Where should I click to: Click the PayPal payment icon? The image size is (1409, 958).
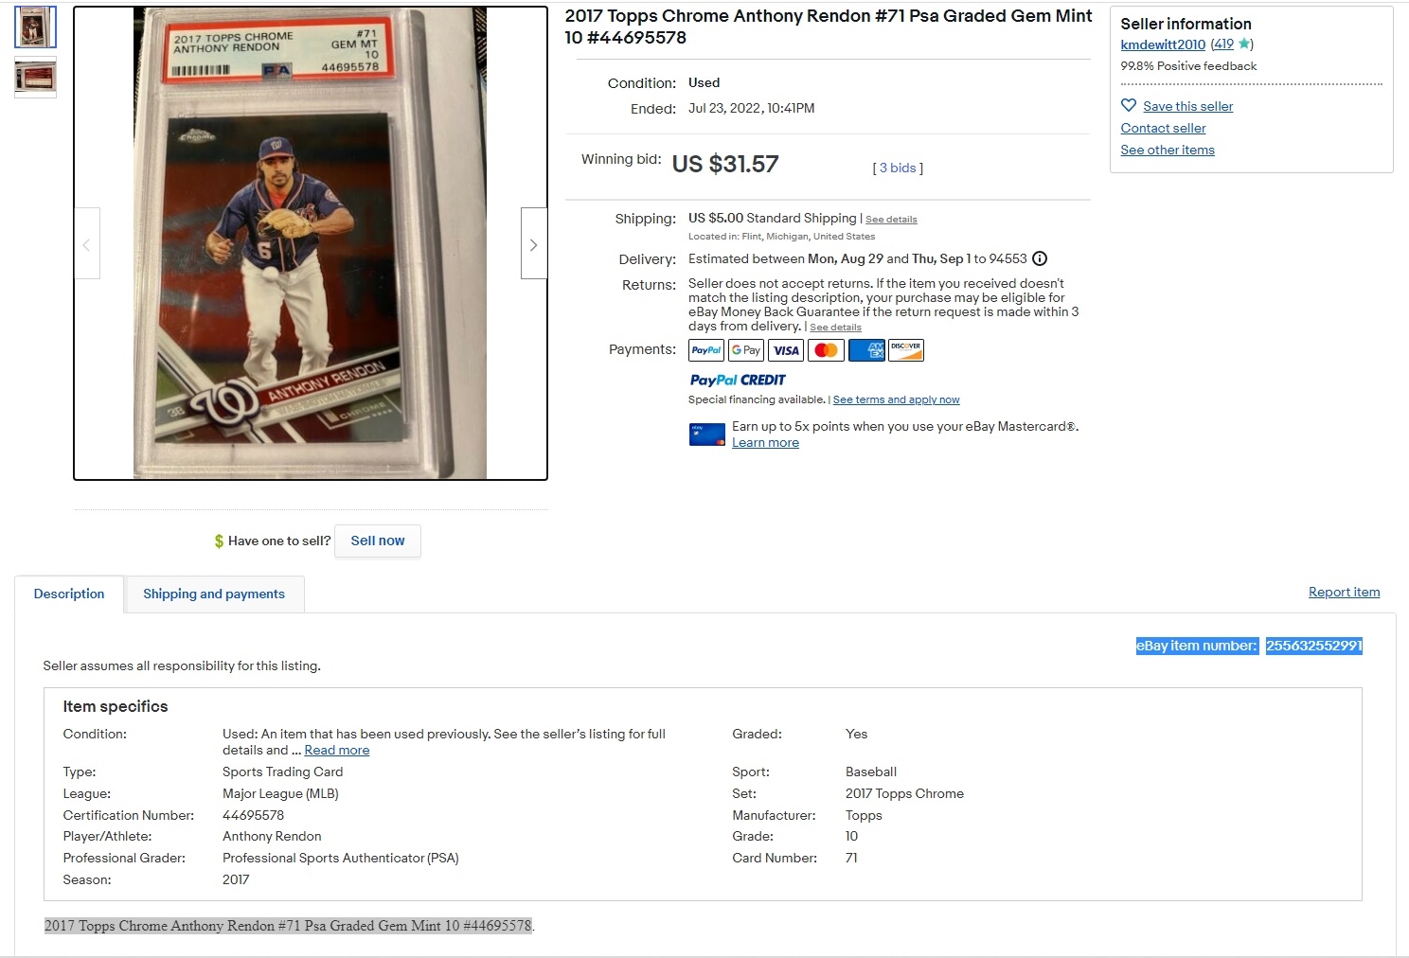706,350
